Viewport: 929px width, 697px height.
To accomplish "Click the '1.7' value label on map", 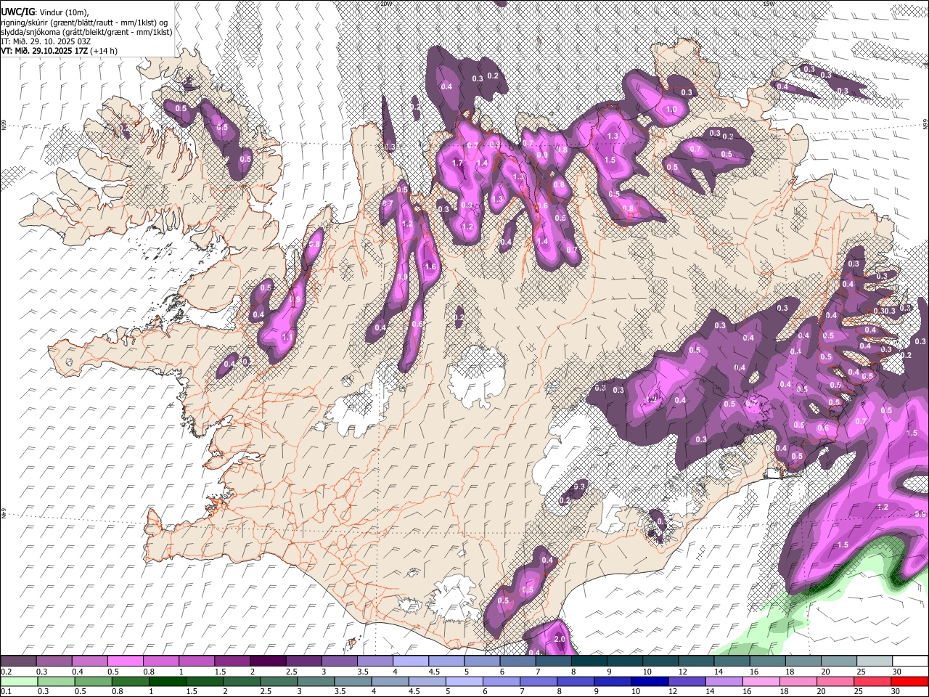I will coord(457,163).
